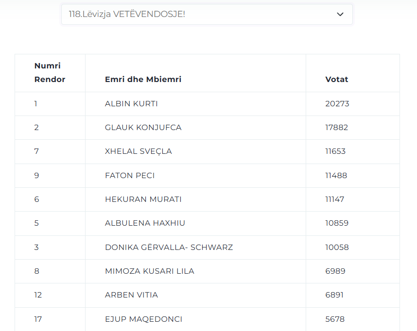This screenshot has height=331, width=417.
Task: Click the vote count 17882
Action: (x=336, y=128)
